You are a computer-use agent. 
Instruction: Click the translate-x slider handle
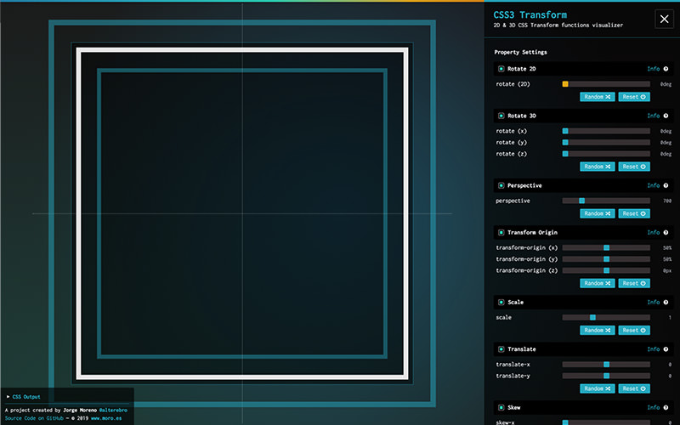point(606,365)
